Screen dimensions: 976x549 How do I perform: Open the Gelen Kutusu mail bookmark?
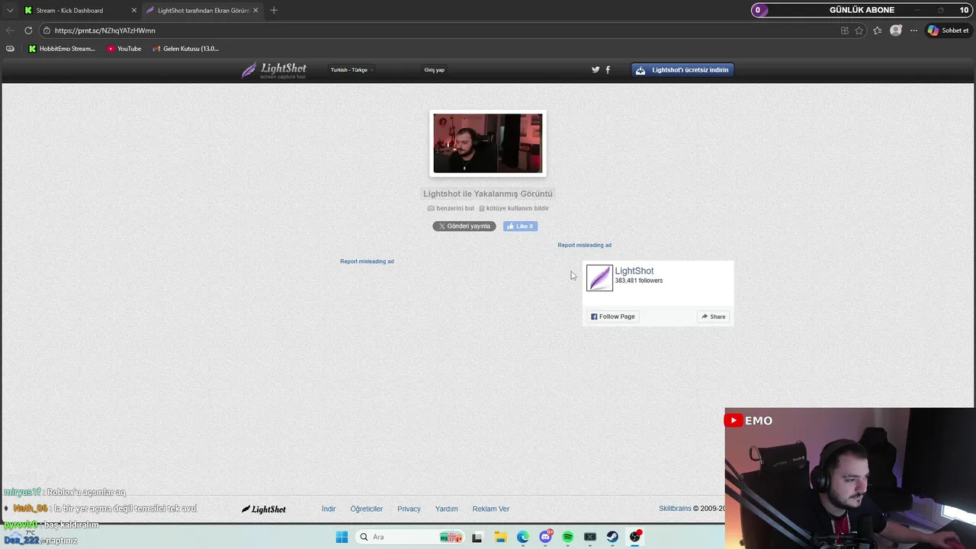(x=185, y=49)
